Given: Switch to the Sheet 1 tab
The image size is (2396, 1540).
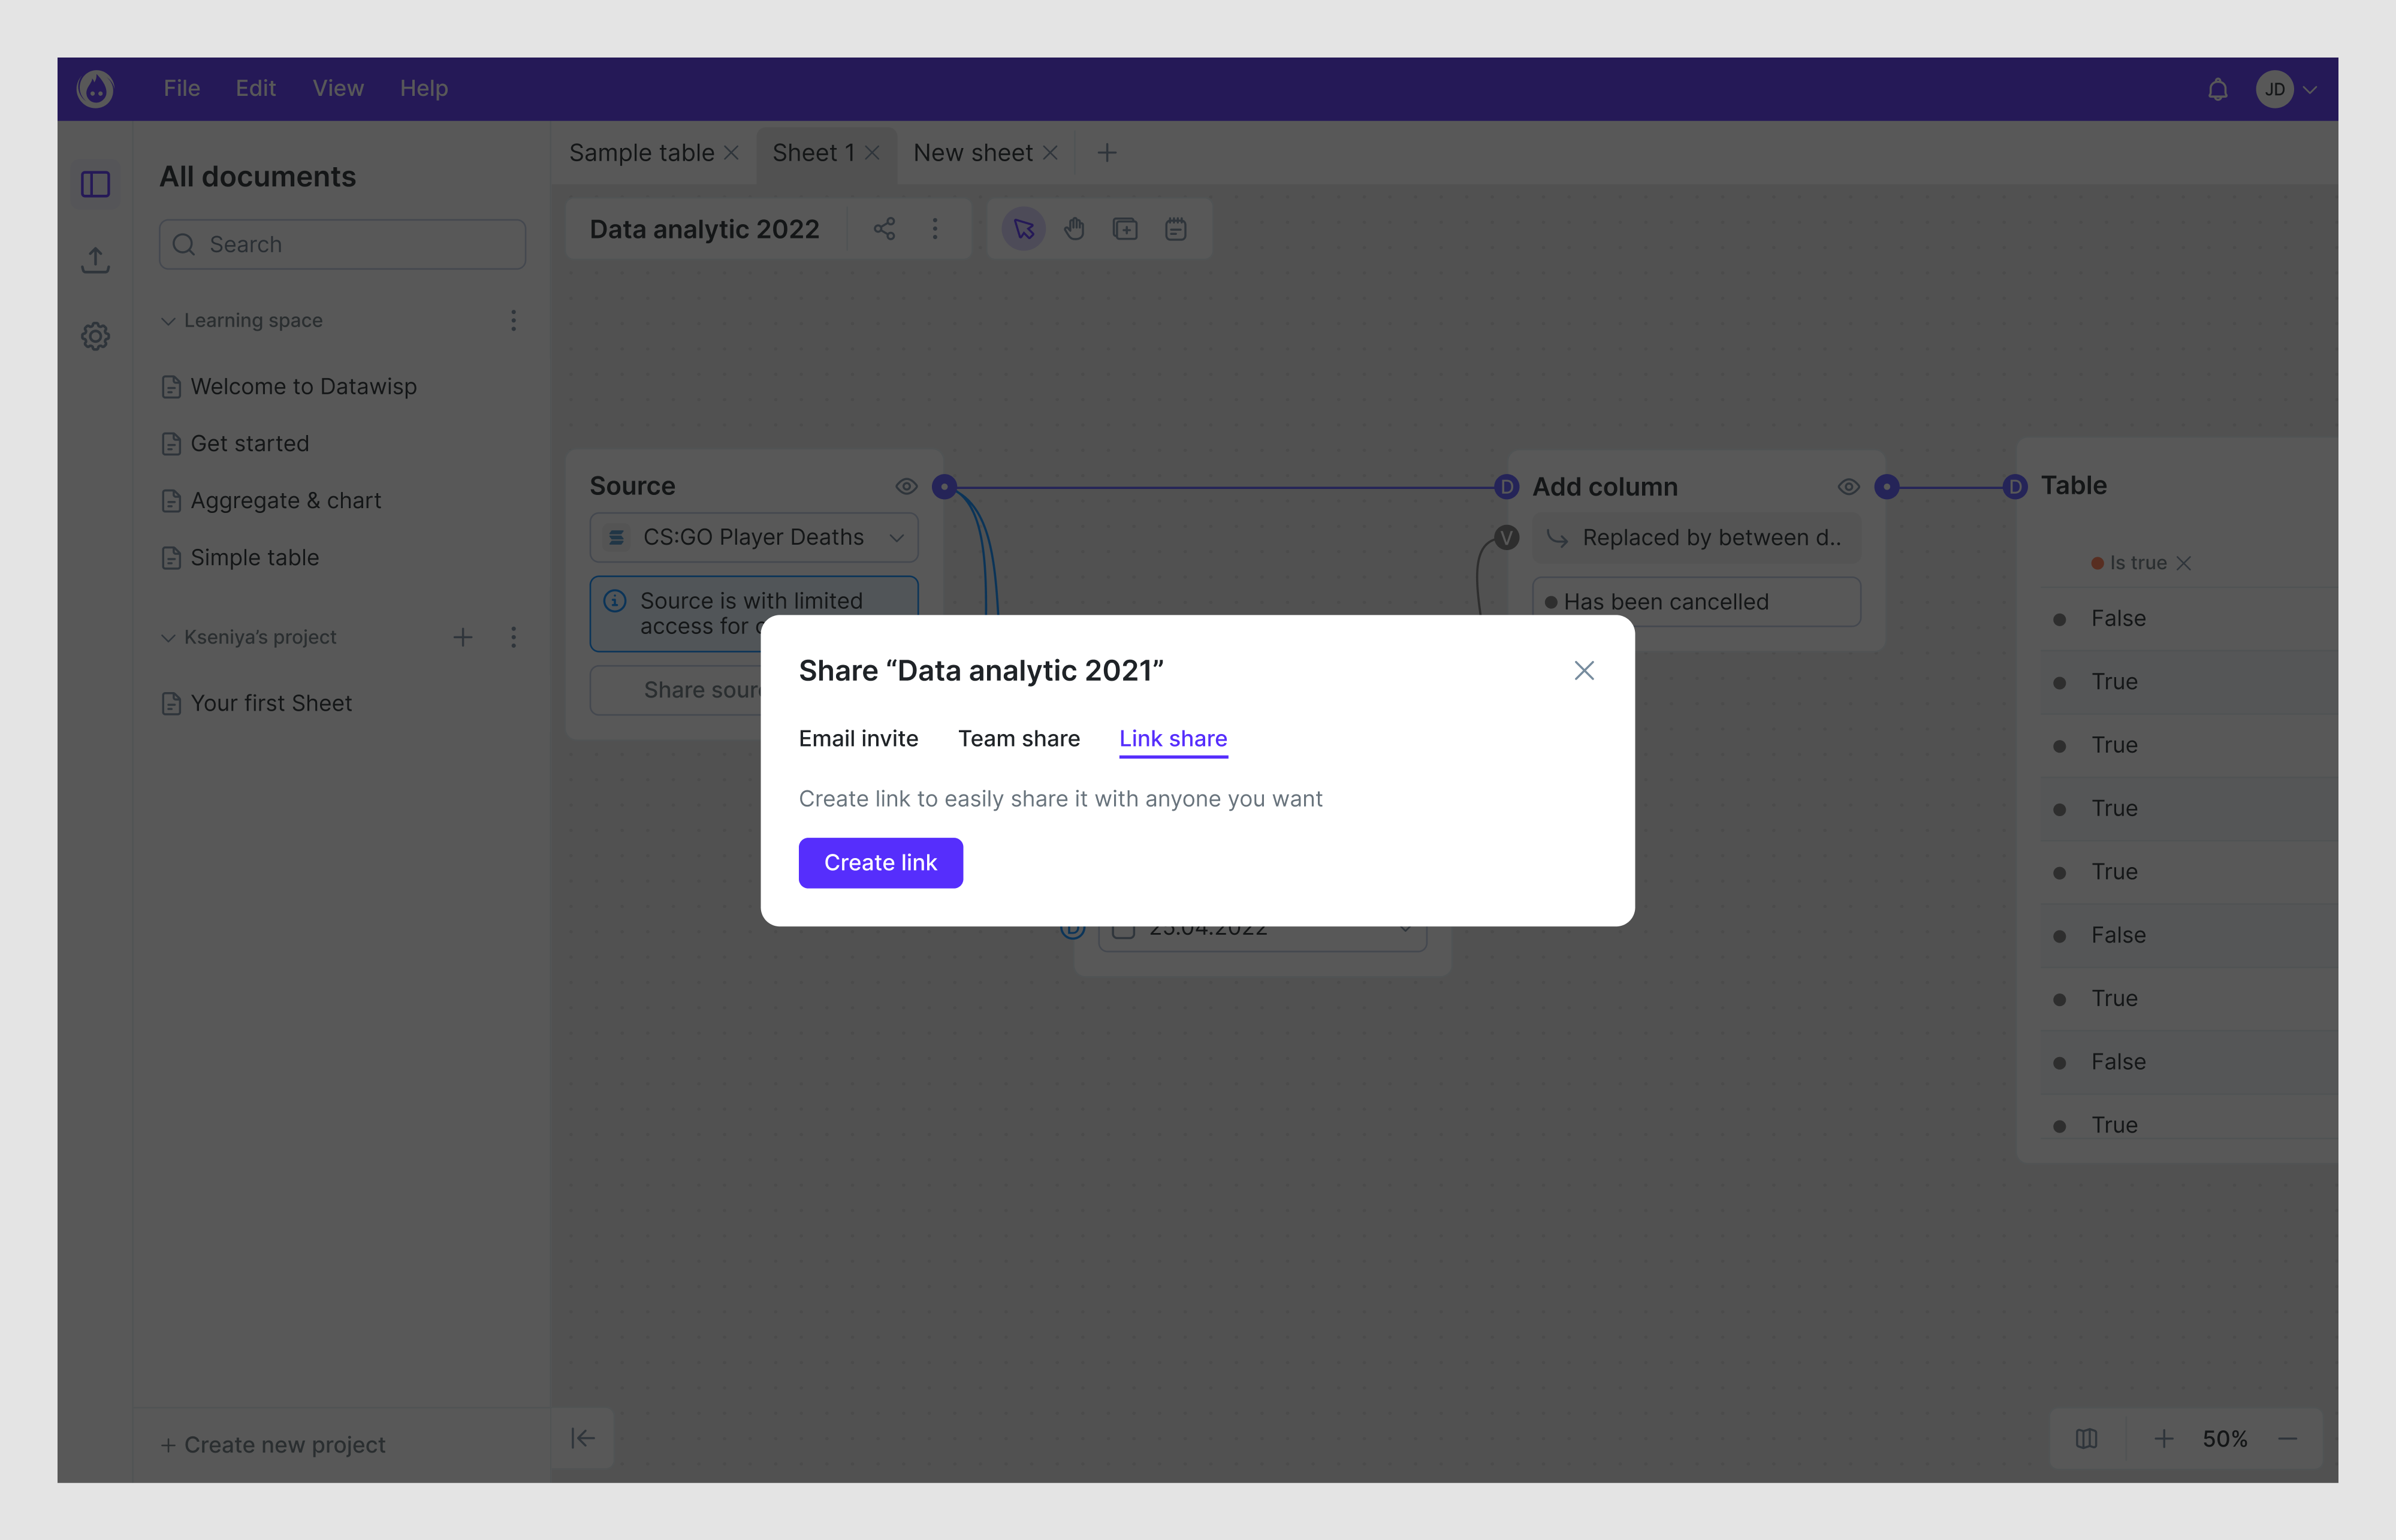Looking at the screenshot, I should (x=814, y=153).
